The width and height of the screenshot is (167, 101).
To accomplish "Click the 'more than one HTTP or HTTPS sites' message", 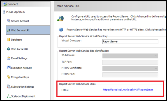I will tap(116, 30).
